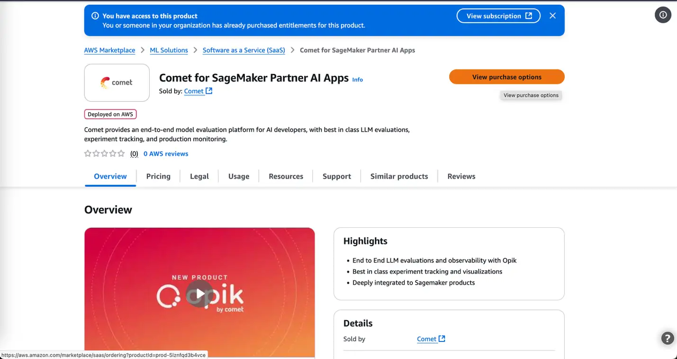Select the Usage tab

coord(239,176)
